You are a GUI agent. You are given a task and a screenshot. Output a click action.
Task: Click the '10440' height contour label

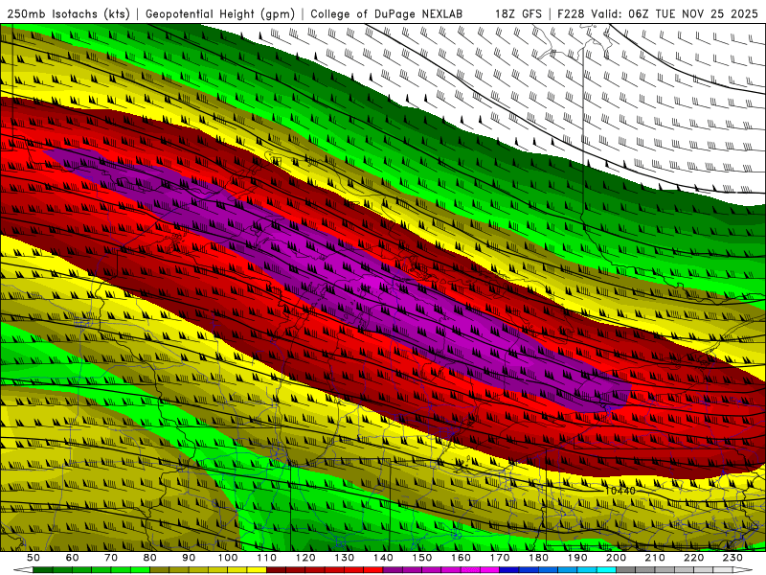click(620, 491)
